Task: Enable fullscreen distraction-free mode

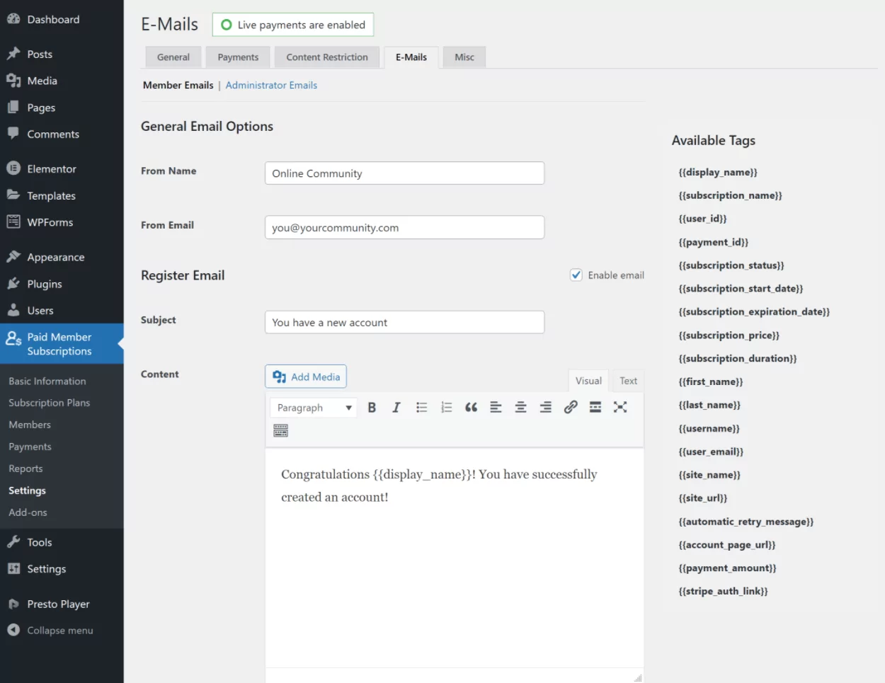Action: point(620,407)
